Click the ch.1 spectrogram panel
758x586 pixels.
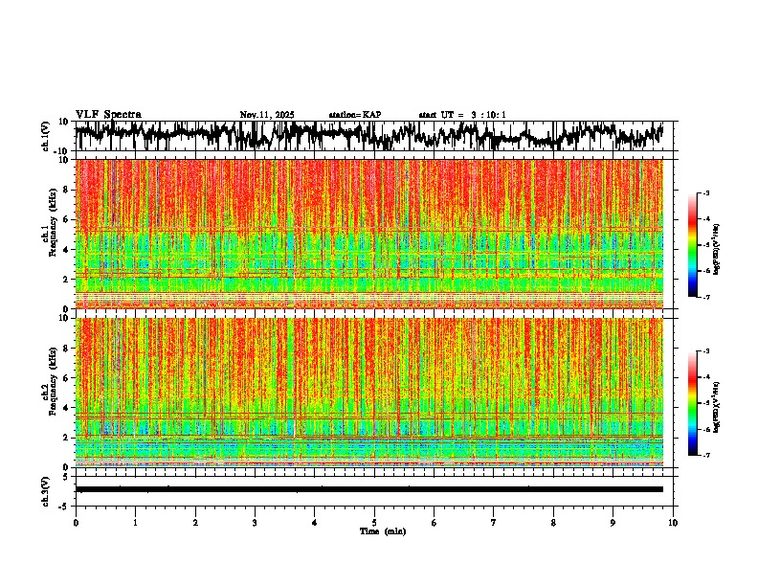(369, 234)
